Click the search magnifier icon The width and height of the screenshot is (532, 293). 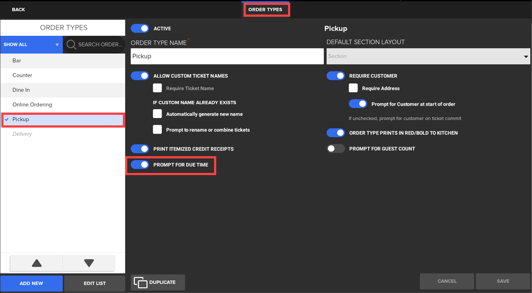point(71,44)
